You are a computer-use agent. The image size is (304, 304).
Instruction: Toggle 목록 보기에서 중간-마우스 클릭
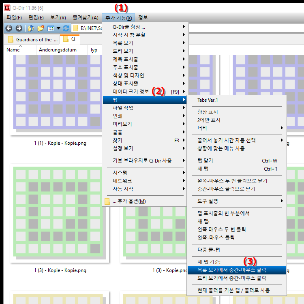(x=237, y=270)
